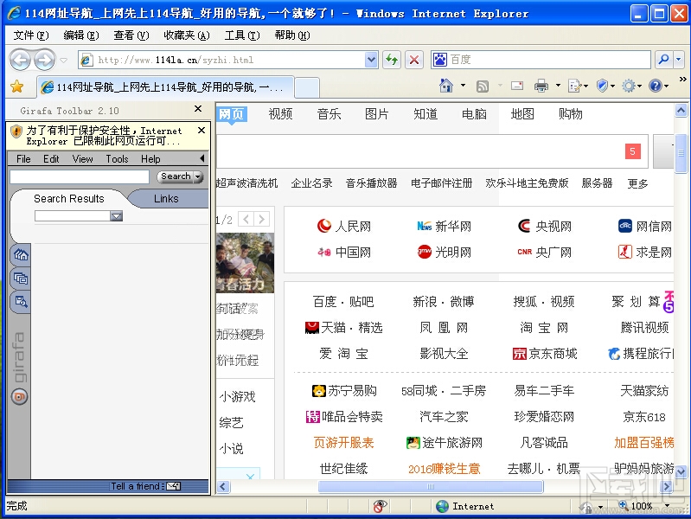Click the IE Forward navigation button
This screenshot has height=519, width=691.
point(45,60)
